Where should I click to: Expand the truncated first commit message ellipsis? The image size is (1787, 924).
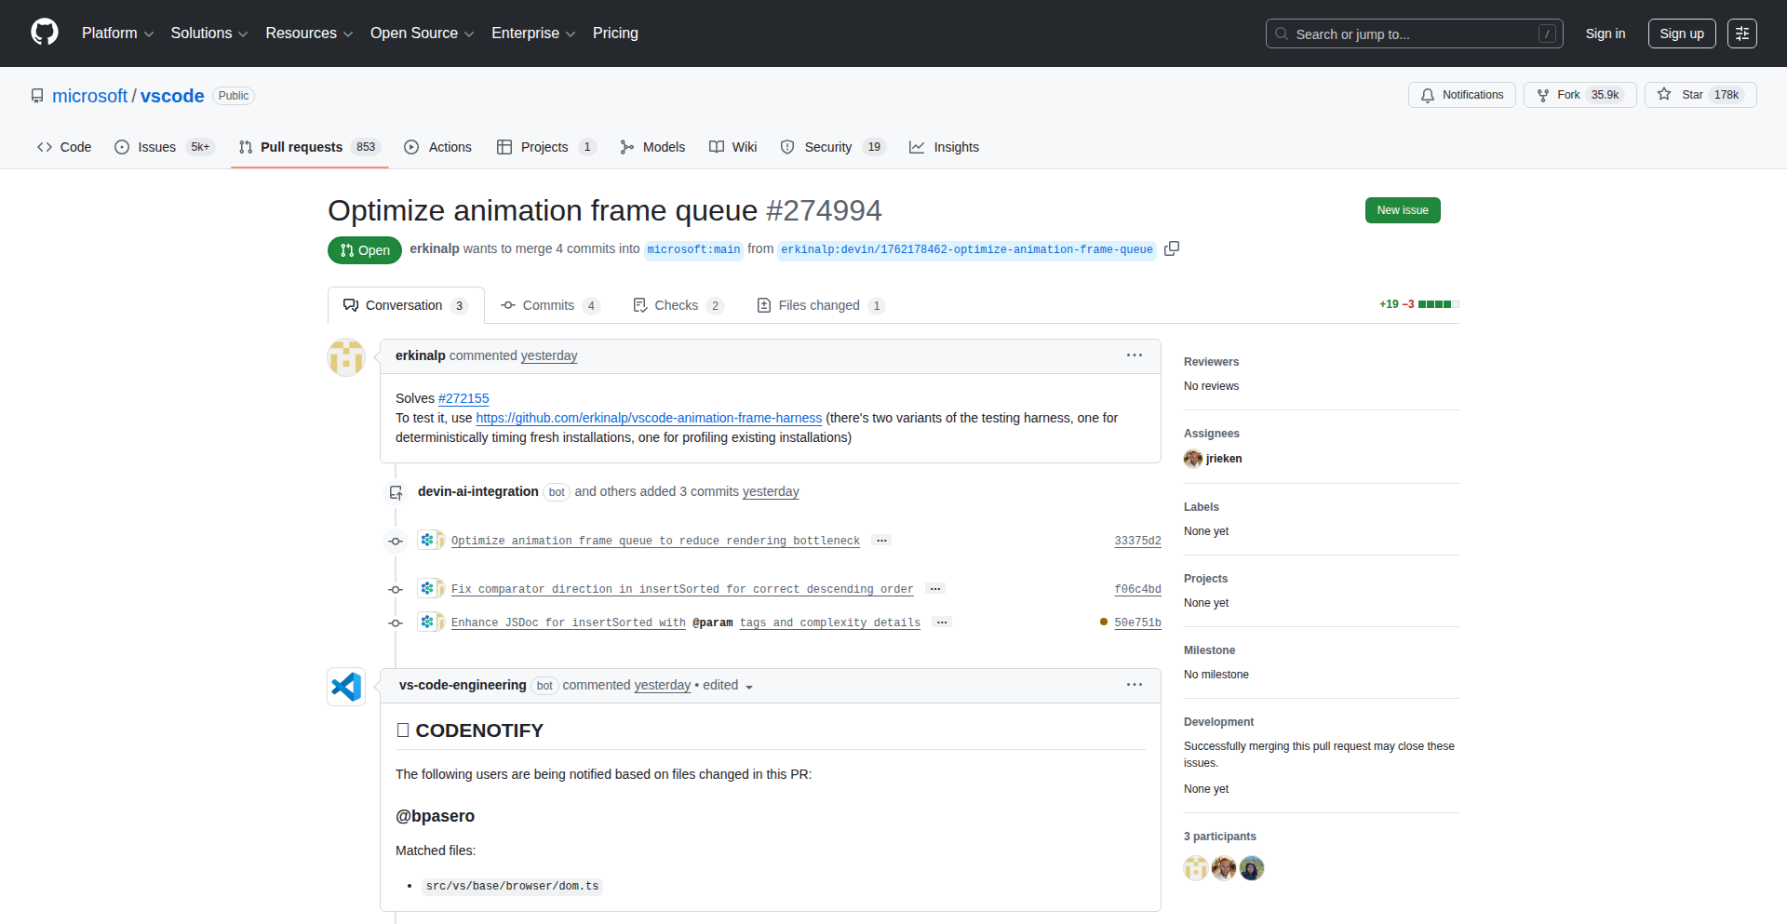[x=880, y=540]
